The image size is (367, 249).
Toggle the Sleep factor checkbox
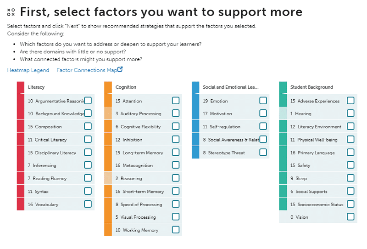350,178
